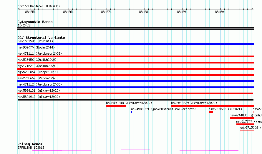The width and height of the screenshot is (262, 154).
Task: Open nsv952070 (Dogan2014) variant label
Action: [36, 47]
